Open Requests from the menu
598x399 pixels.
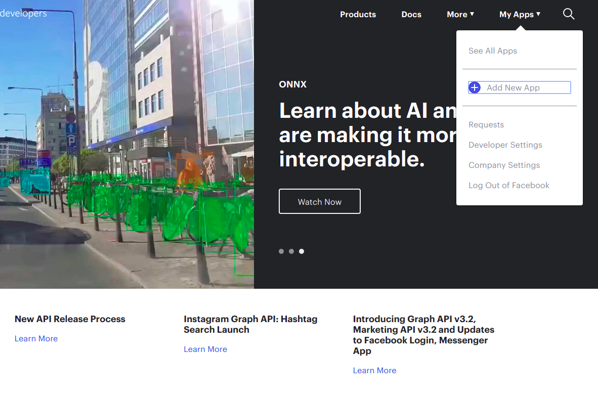(x=486, y=125)
